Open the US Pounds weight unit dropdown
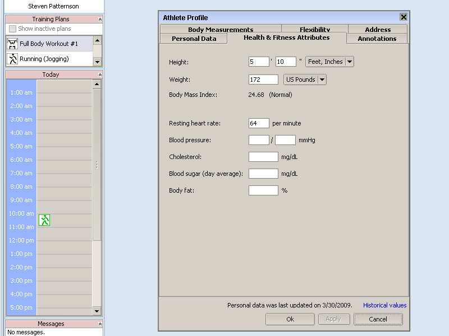This screenshot has width=449, height=336. [322, 80]
